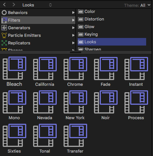Choose the Process filter icon
153x156 pixels.
click(x=136, y=102)
